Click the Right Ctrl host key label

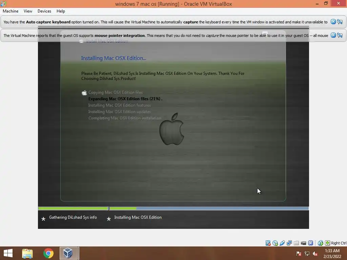point(339,243)
